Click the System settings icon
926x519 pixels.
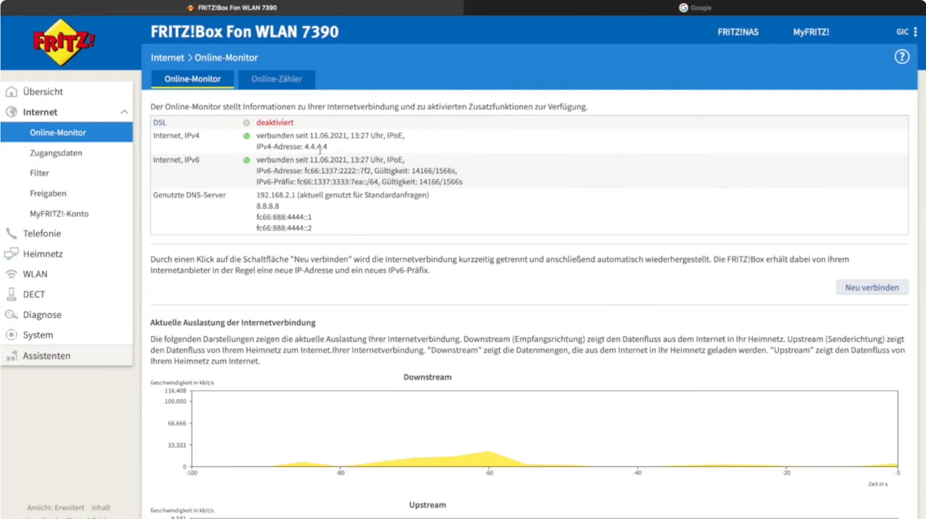11,335
